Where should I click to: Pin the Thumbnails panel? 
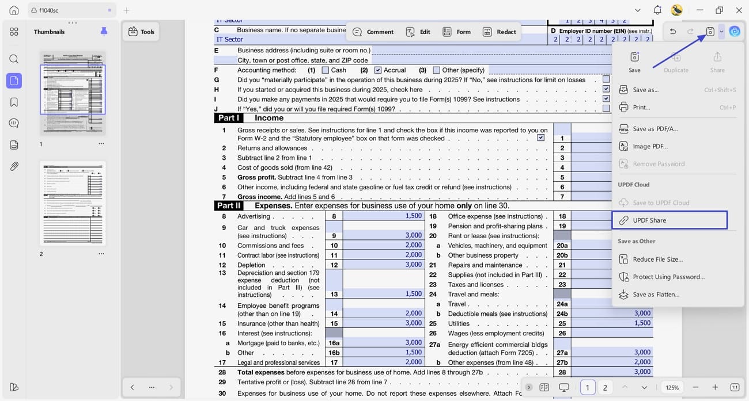[104, 32]
